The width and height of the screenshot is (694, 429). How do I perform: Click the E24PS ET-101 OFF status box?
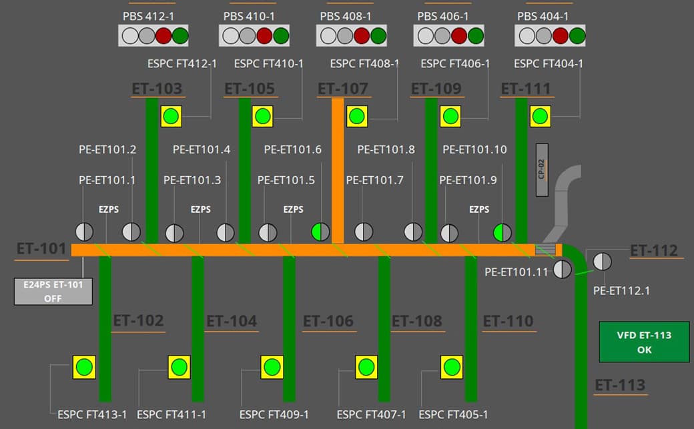(x=53, y=292)
